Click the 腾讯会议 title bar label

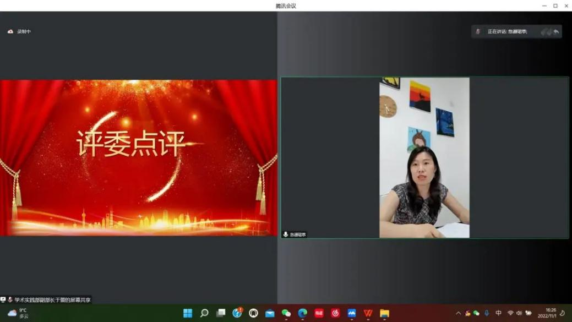(x=286, y=6)
